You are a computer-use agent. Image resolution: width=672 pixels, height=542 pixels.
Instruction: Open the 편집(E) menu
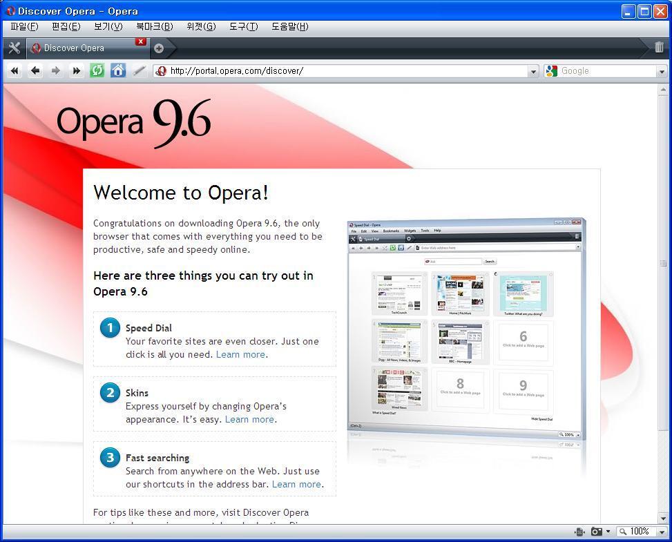[x=66, y=26]
